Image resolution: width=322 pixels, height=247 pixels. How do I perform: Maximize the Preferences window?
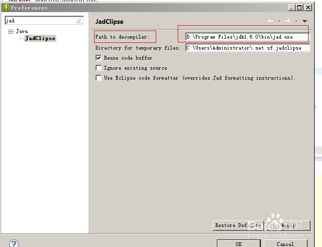[300, 8]
